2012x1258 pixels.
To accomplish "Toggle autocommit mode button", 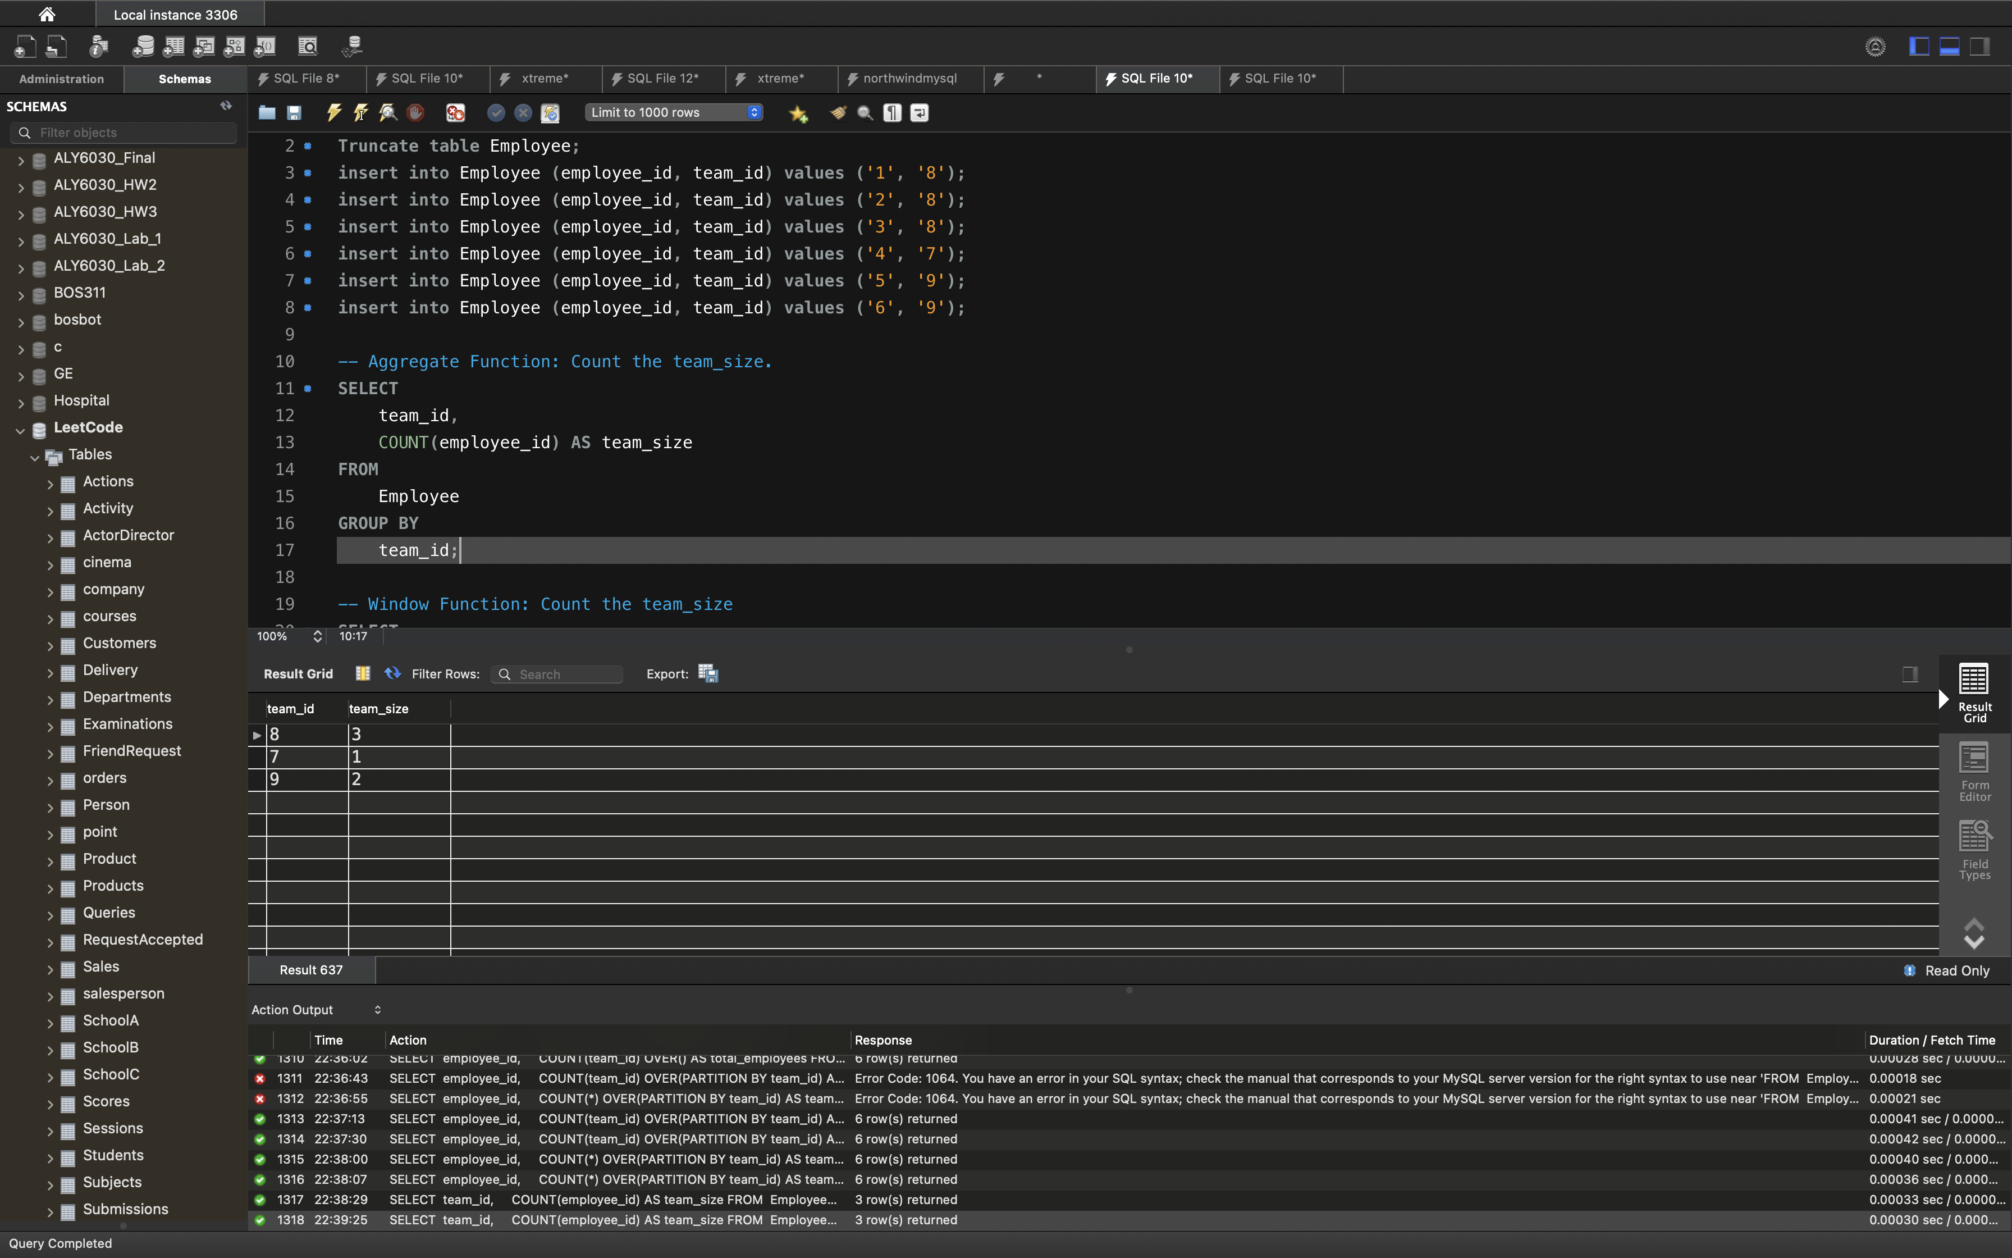I will [550, 112].
